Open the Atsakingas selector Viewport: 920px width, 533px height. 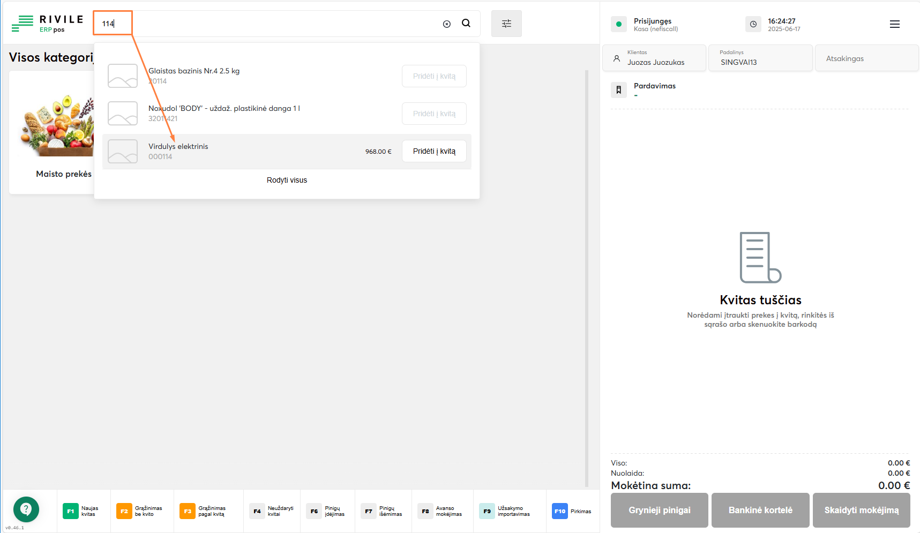click(866, 58)
